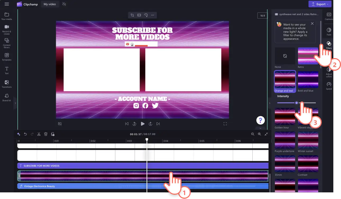Click the 0:04 ruler mark on timeline

point(165,141)
